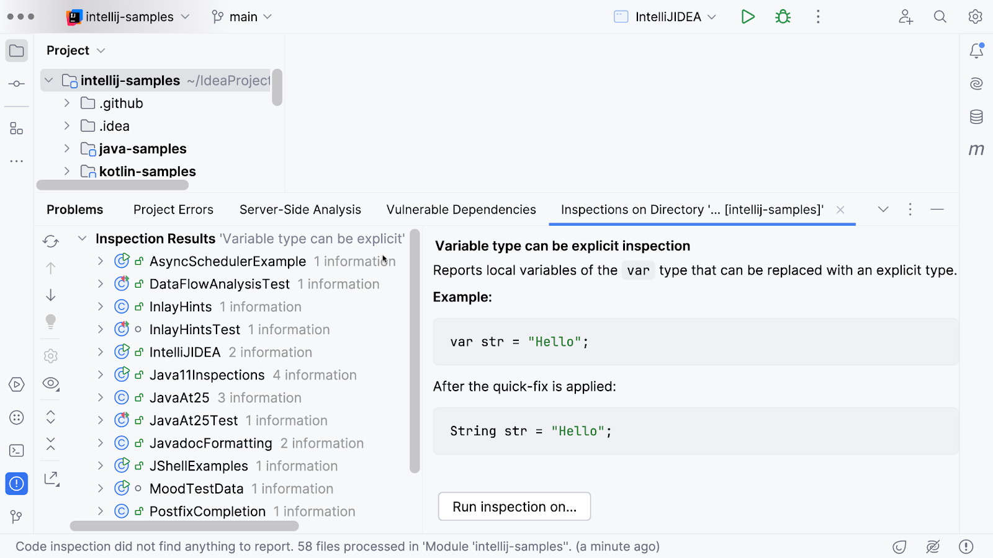Open the Maven tool window
The image size is (993, 558).
click(x=976, y=149)
